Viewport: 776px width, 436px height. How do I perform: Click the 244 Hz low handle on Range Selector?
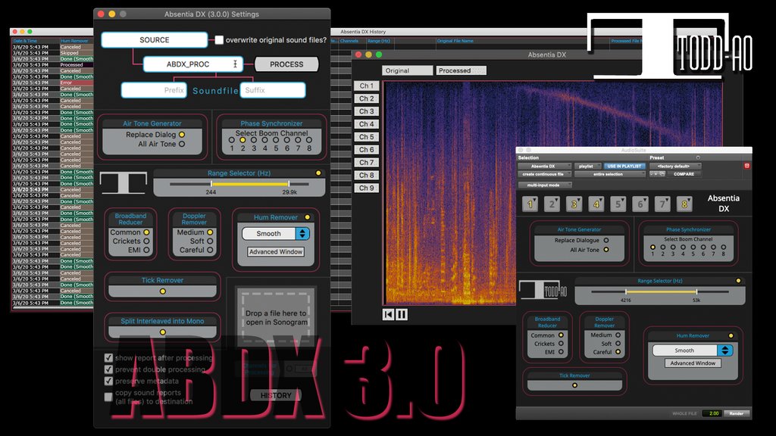[x=211, y=183]
